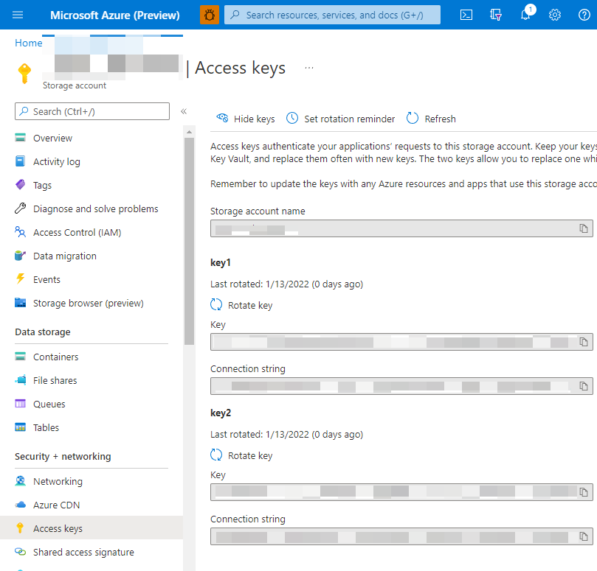The image size is (597, 571).
Task: Click the Activity log icon
Action: (20, 161)
